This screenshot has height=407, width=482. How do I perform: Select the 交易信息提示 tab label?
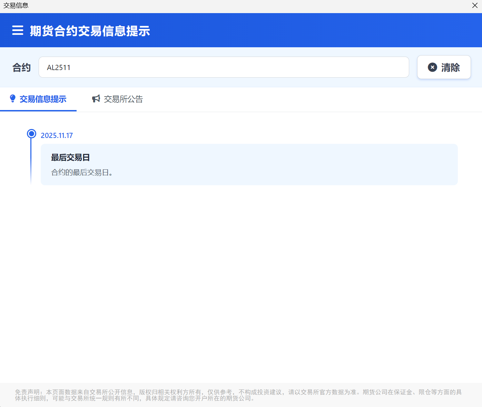coord(43,99)
